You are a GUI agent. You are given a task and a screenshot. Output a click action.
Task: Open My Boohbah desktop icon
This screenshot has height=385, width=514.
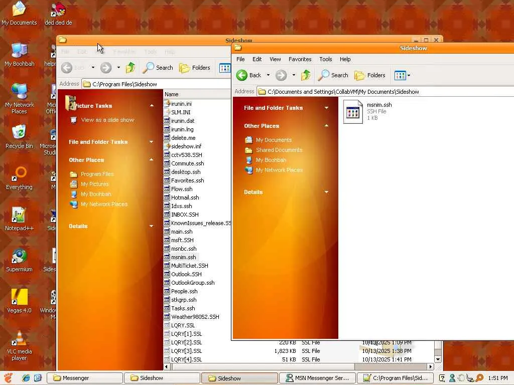(x=20, y=54)
